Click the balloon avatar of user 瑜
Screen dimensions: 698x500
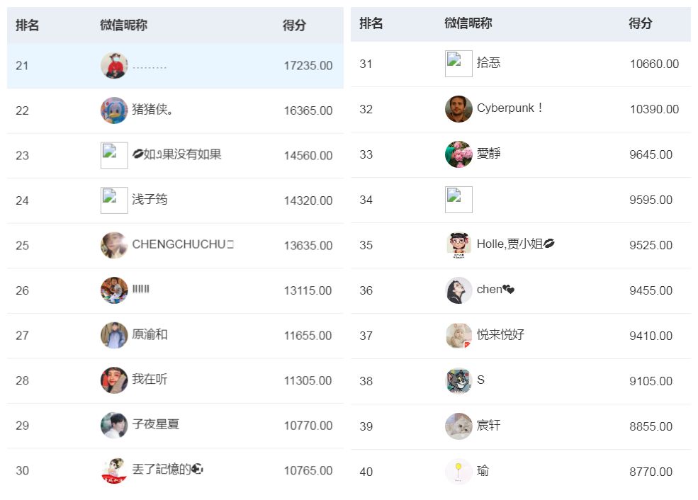(x=458, y=472)
